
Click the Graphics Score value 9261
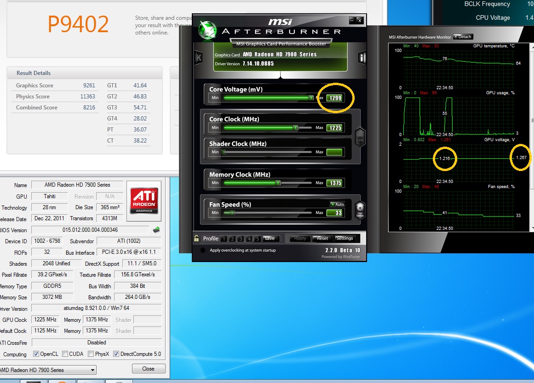(x=89, y=86)
